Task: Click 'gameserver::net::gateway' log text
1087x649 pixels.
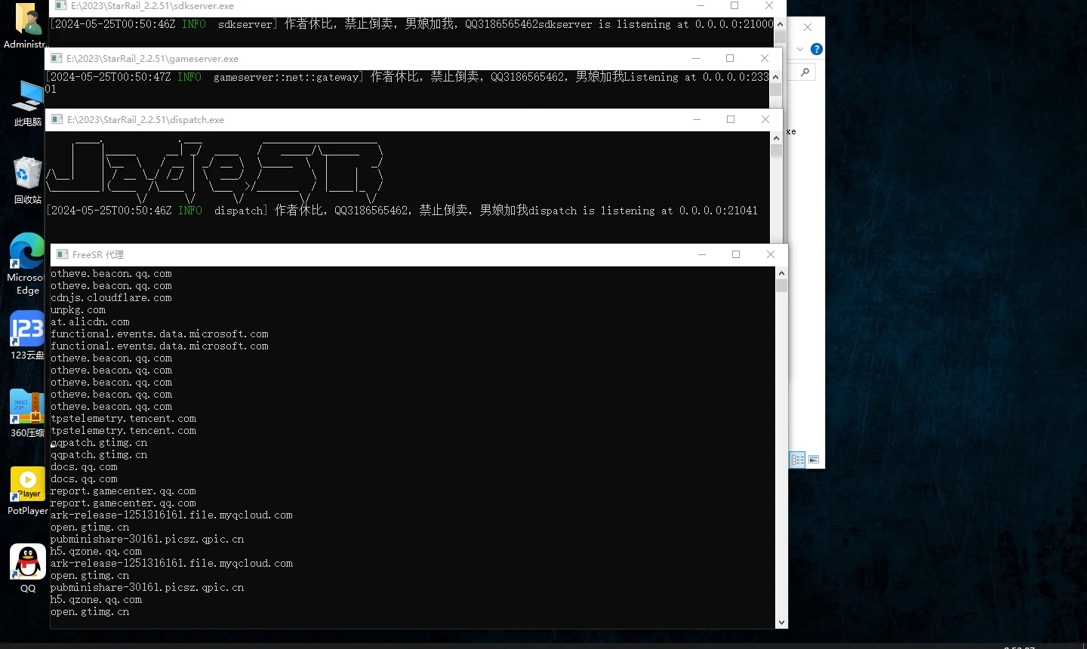Action: coord(288,77)
